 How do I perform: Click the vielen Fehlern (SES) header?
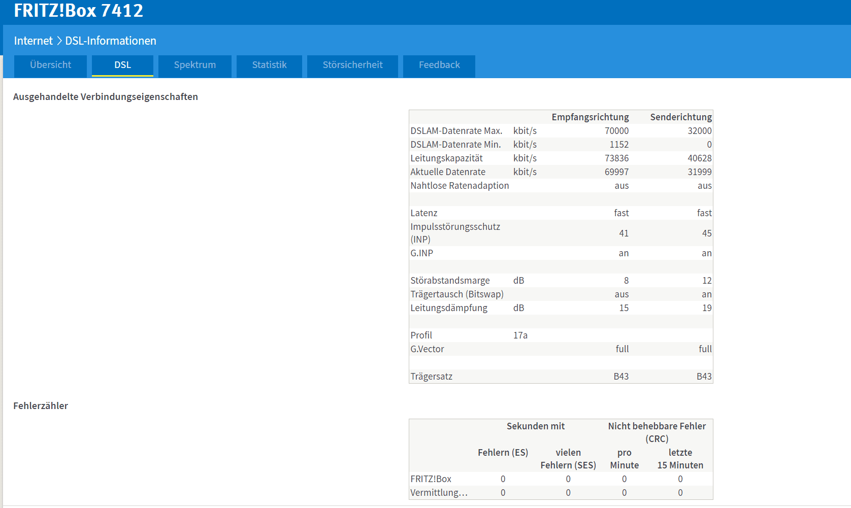[568, 459]
